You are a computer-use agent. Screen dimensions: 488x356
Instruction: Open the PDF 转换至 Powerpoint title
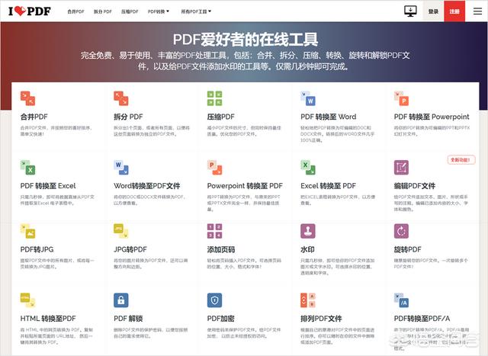click(432, 117)
